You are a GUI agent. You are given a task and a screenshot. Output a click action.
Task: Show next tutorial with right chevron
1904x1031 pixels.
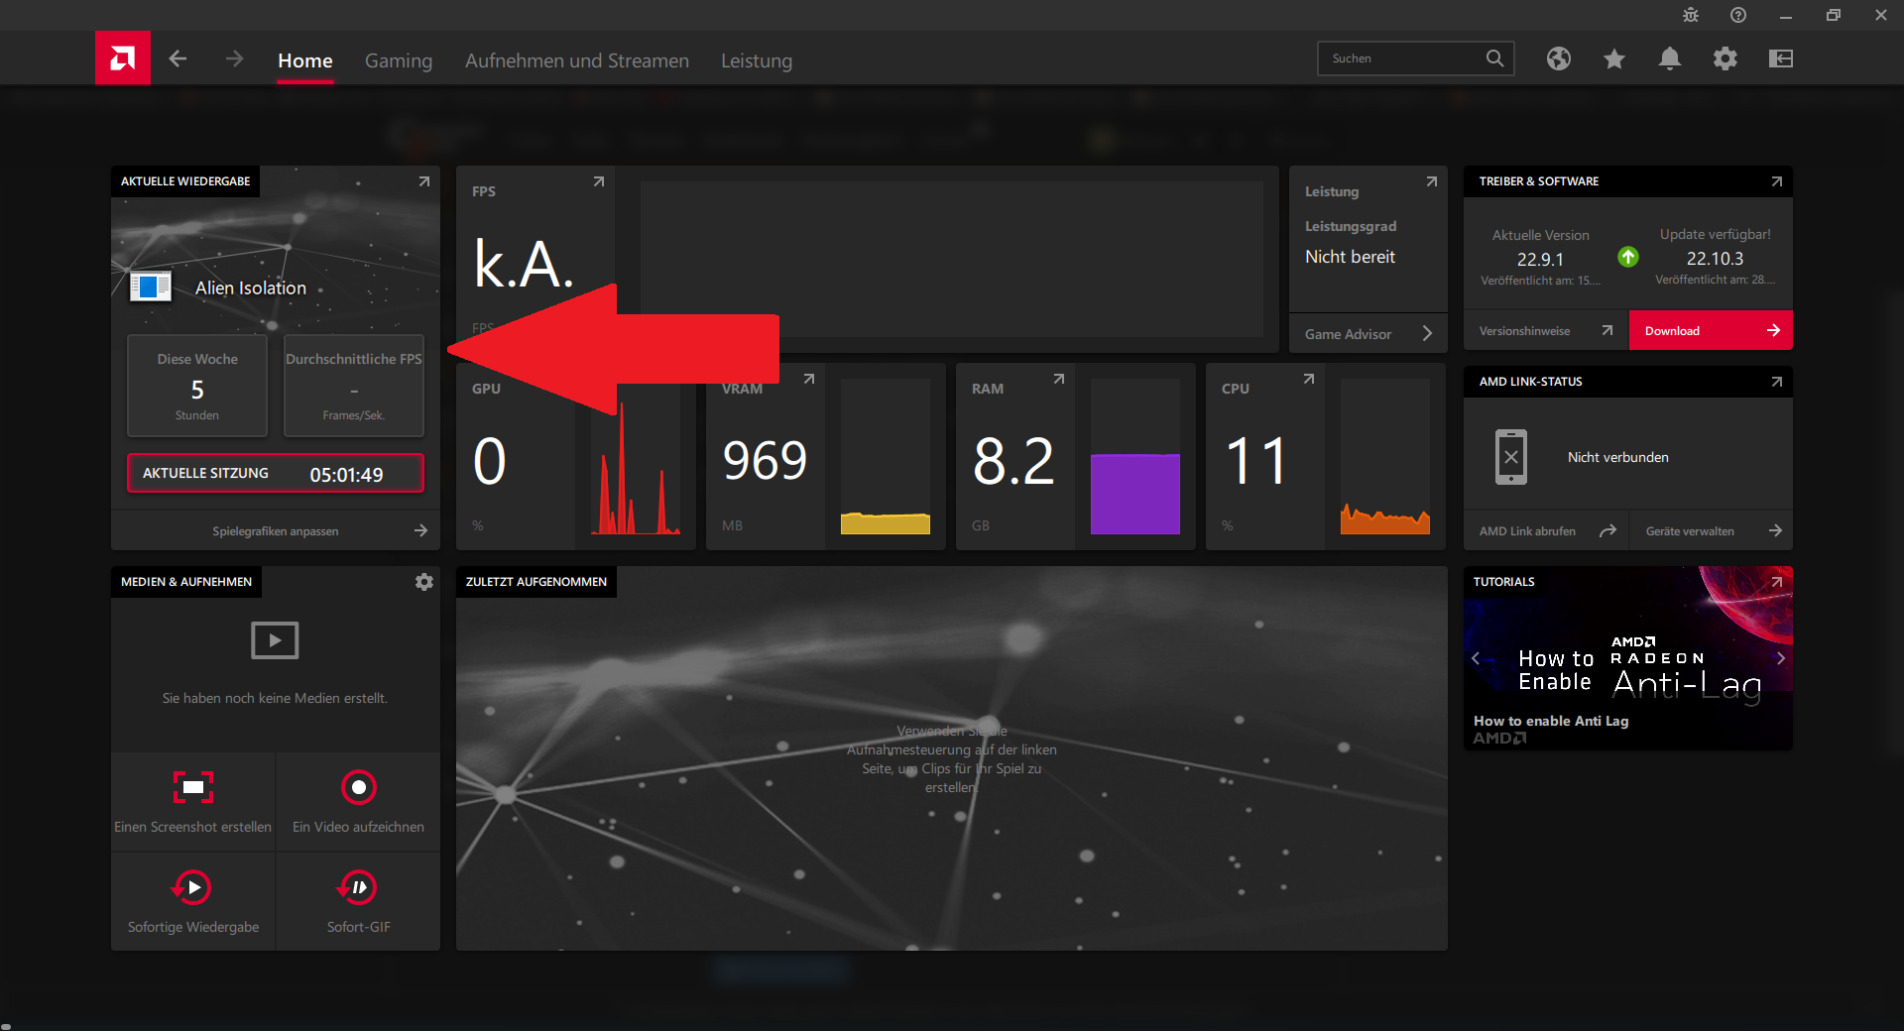tap(1781, 658)
